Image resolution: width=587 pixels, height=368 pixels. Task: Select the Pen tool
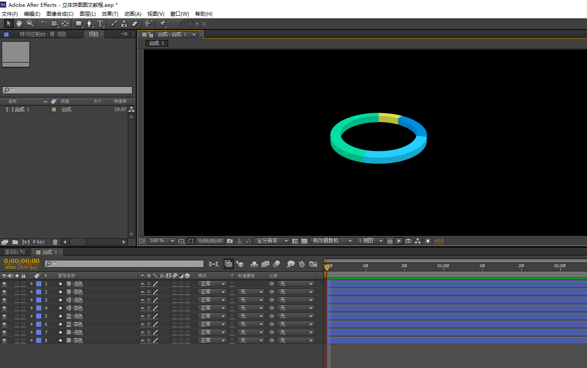[89, 23]
